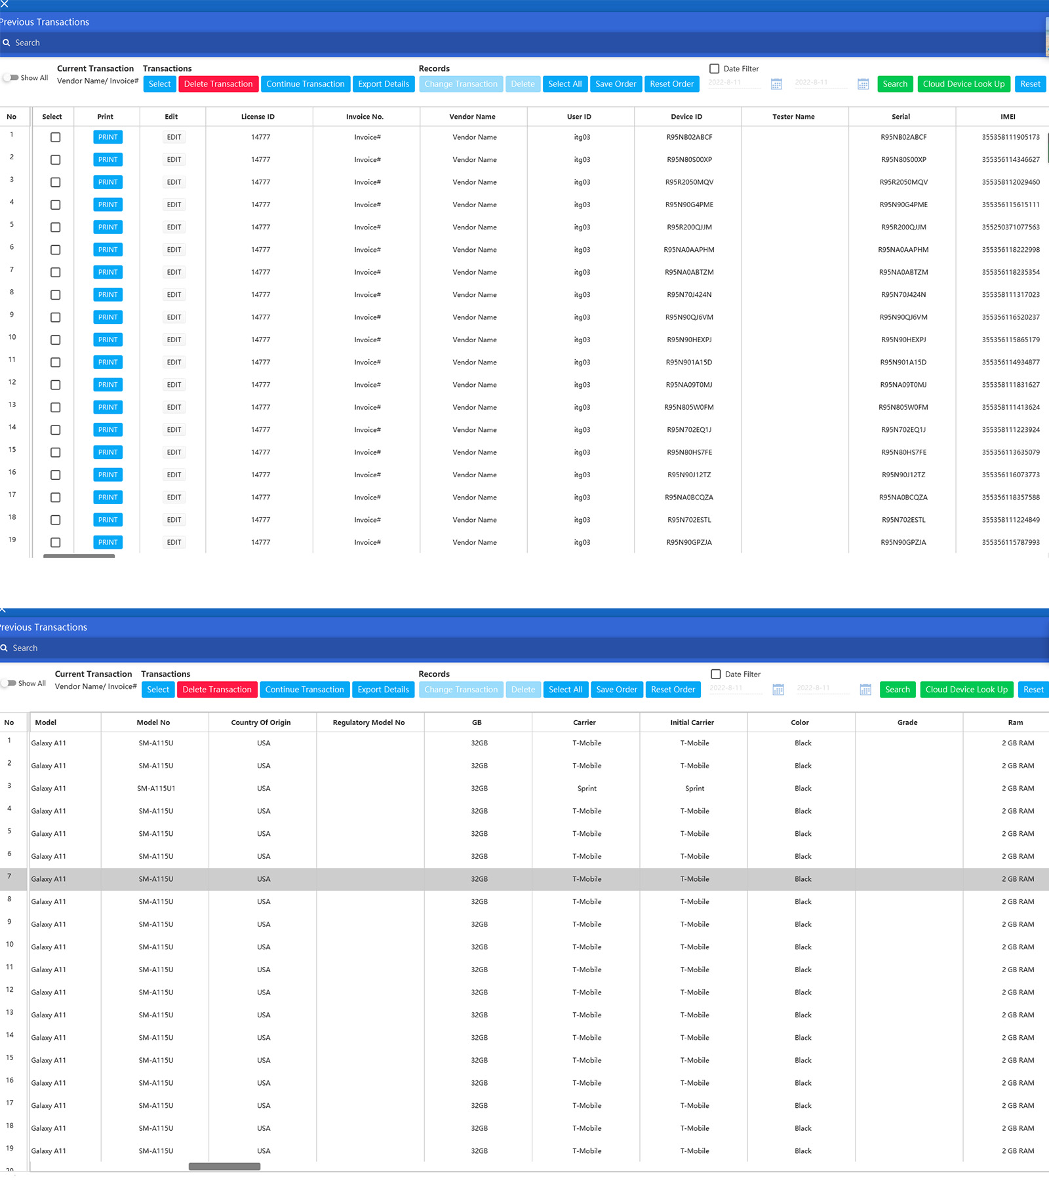The width and height of the screenshot is (1049, 1180).
Task: Click the Country Of Origin column header
Action: 261,722
